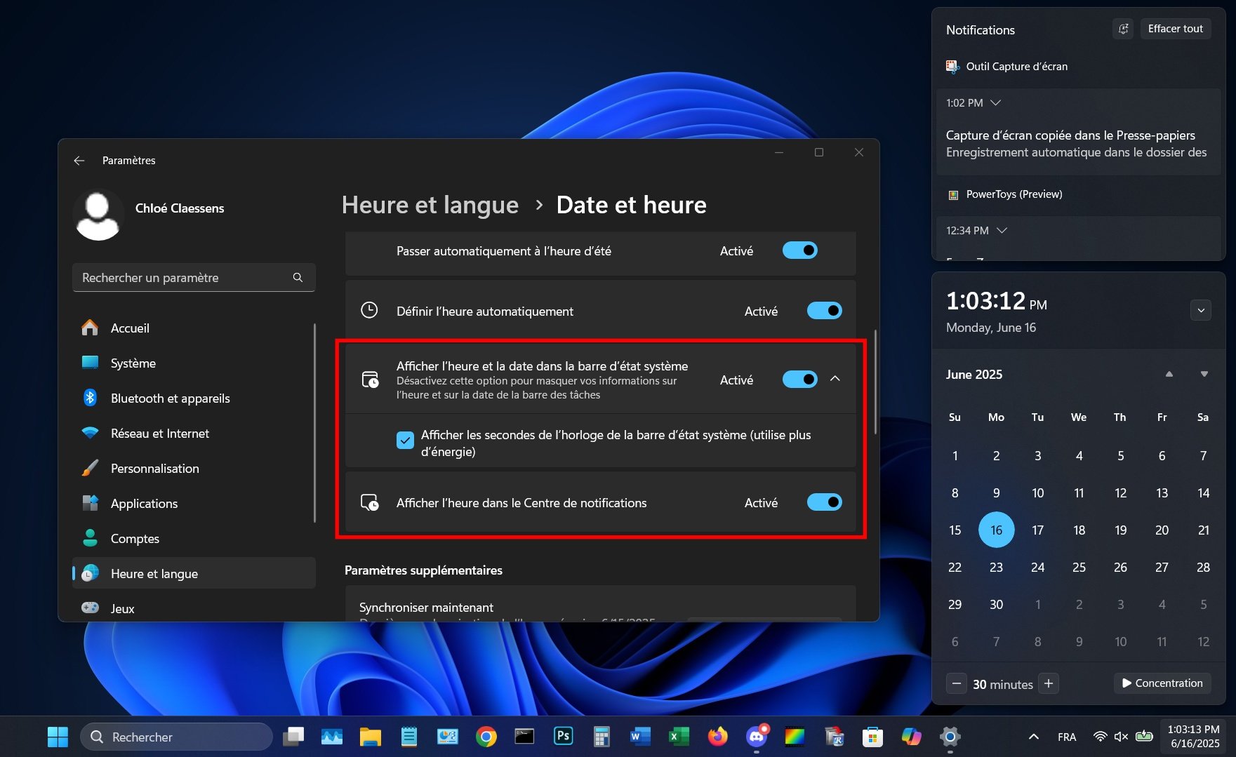
Task: Increase focus minutes with the plus button
Action: click(x=1049, y=683)
